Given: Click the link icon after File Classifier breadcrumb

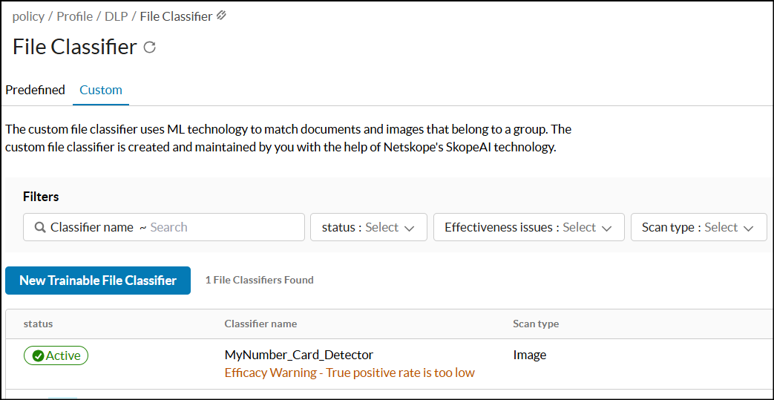Looking at the screenshot, I should (222, 16).
